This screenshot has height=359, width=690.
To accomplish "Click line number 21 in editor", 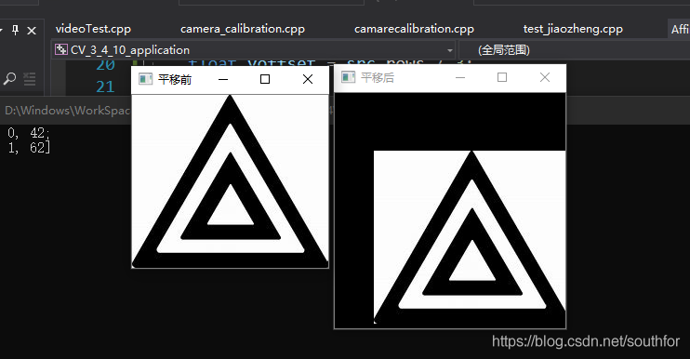I will coord(106,87).
